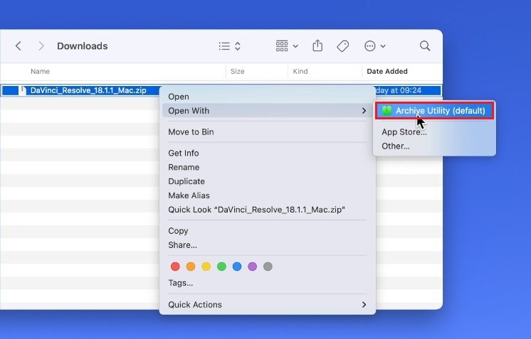531x339 pixels.
Task: Sort by the Name column header
Action: point(40,71)
